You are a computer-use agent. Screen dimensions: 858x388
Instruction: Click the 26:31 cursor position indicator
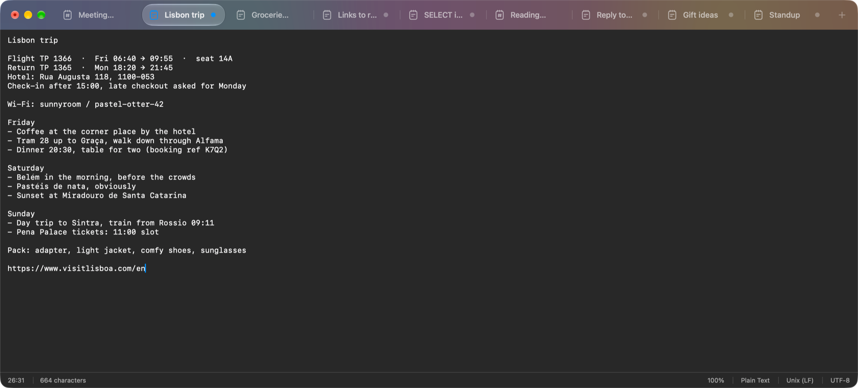point(16,380)
